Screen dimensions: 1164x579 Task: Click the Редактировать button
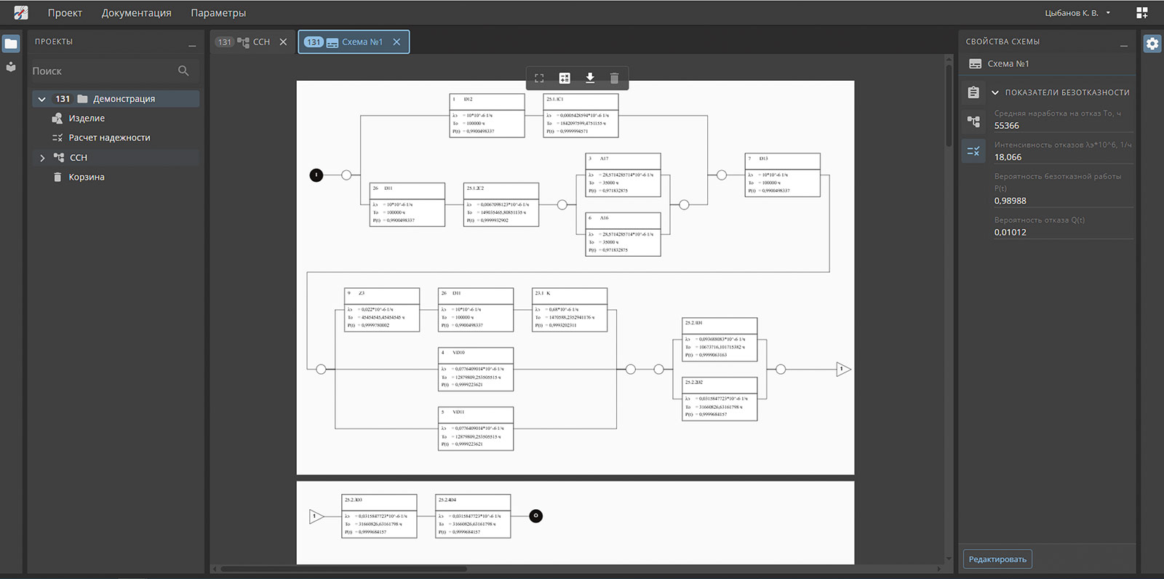click(x=997, y=559)
